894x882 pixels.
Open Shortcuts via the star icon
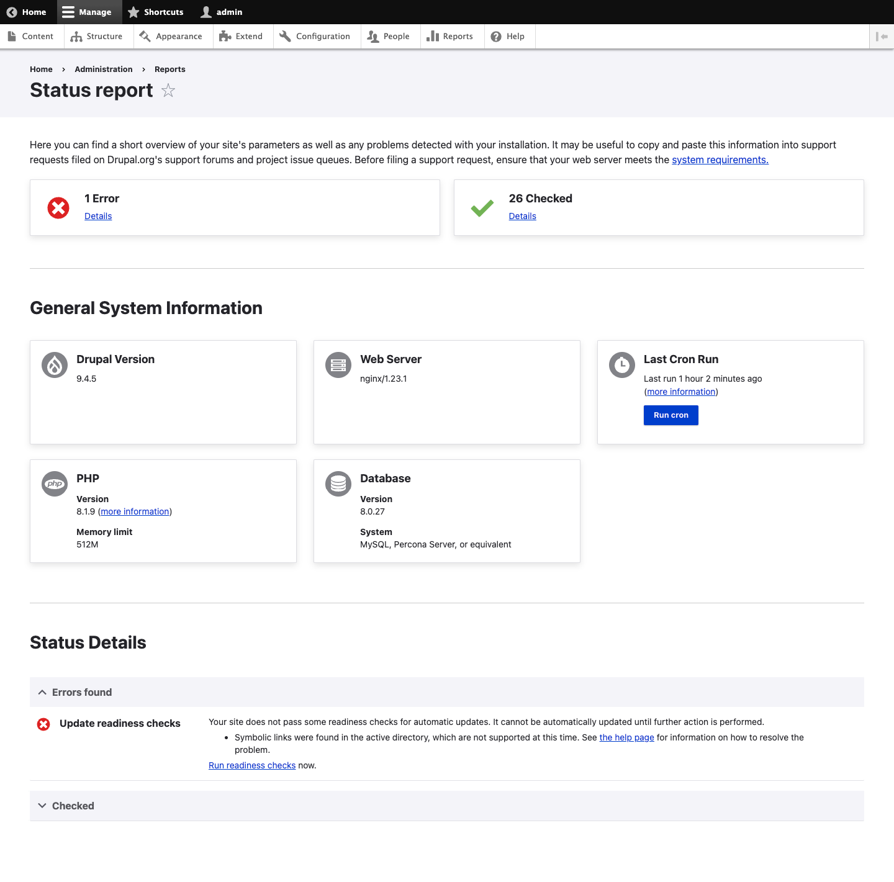[133, 12]
